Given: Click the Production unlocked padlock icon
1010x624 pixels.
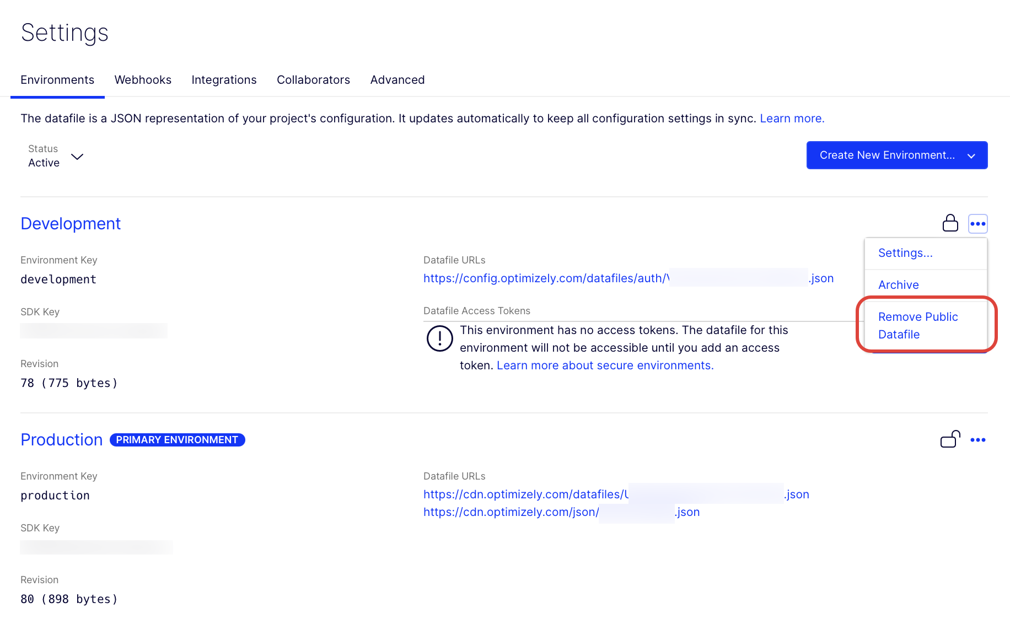Looking at the screenshot, I should (950, 439).
